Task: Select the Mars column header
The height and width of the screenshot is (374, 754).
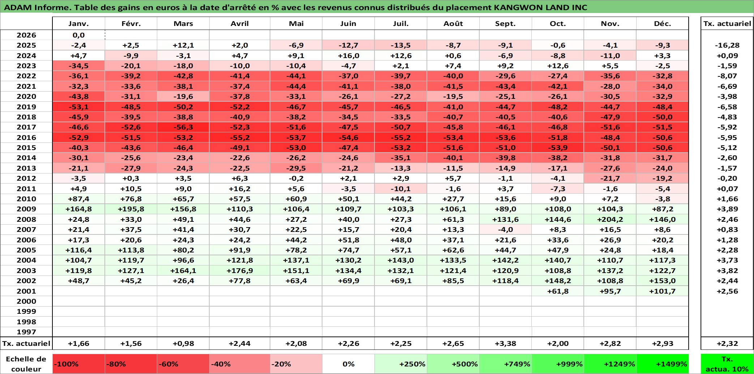Action: [x=183, y=23]
